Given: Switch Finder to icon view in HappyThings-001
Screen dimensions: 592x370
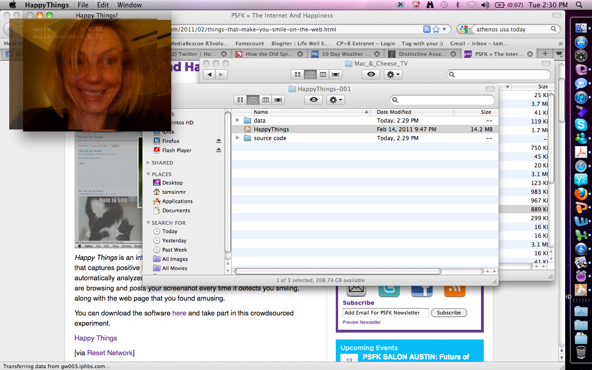Looking at the screenshot, I should [240, 100].
